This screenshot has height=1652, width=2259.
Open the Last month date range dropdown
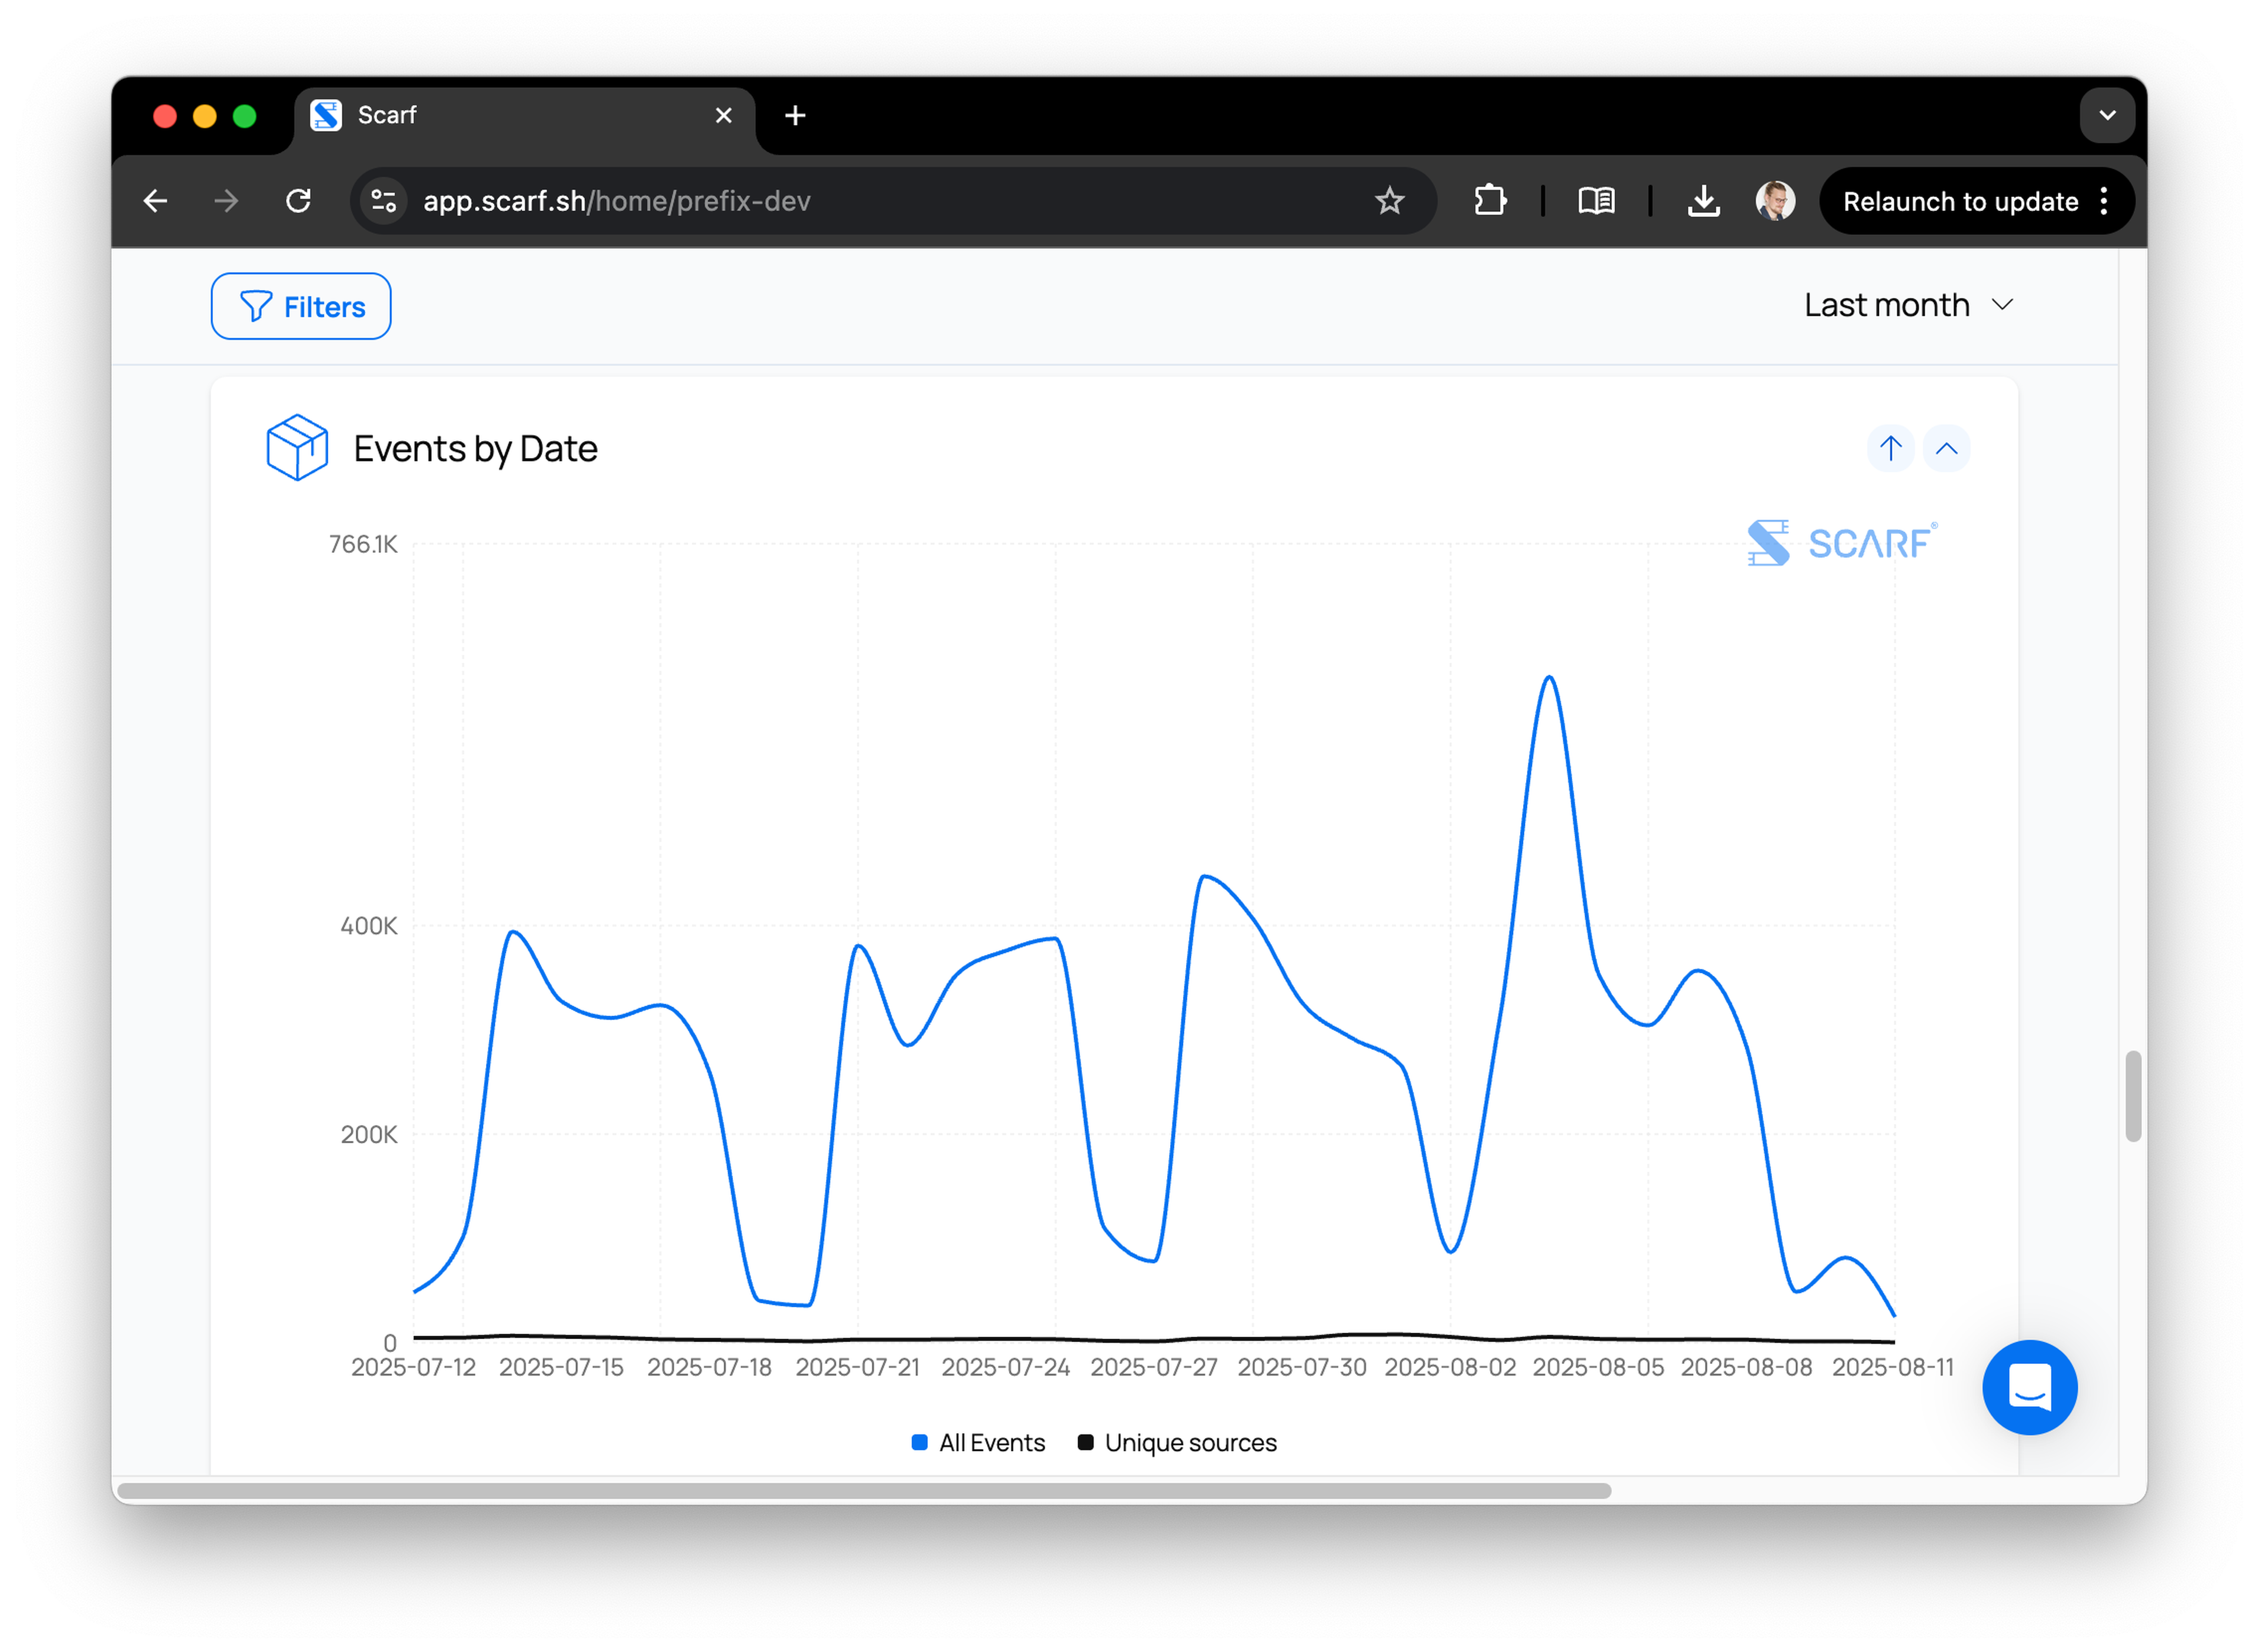[1907, 305]
